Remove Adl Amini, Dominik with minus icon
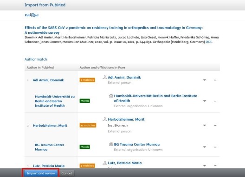This screenshot has height=177, width=245. pyautogui.click(x=215, y=80)
